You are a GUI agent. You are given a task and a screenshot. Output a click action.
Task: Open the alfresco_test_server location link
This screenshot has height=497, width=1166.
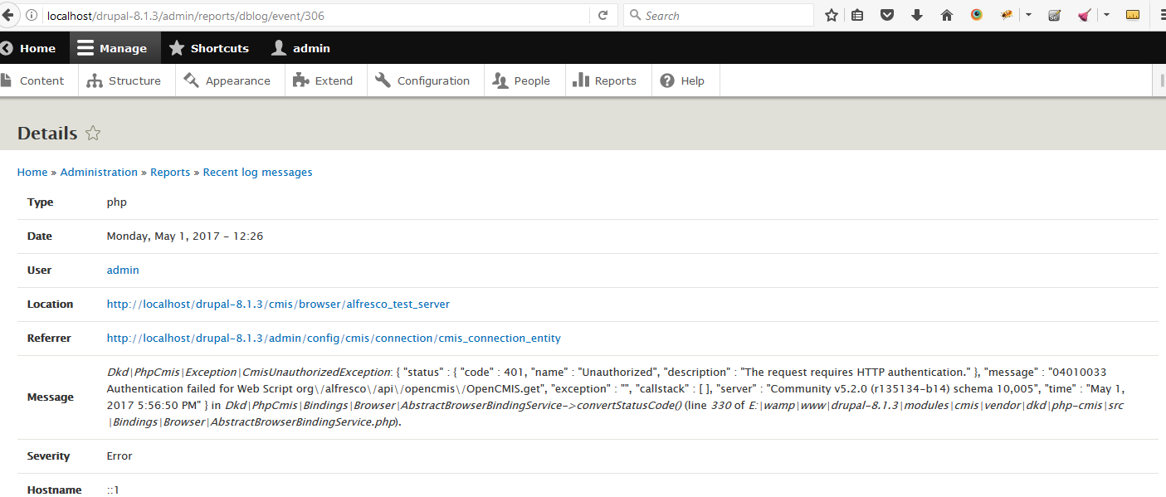pos(278,305)
